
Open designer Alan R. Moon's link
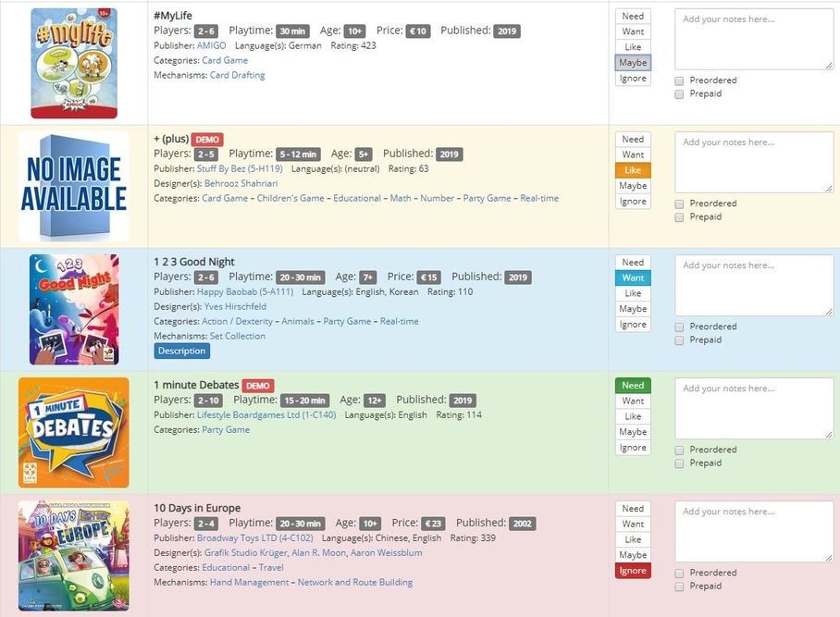pyautogui.click(x=319, y=552)
